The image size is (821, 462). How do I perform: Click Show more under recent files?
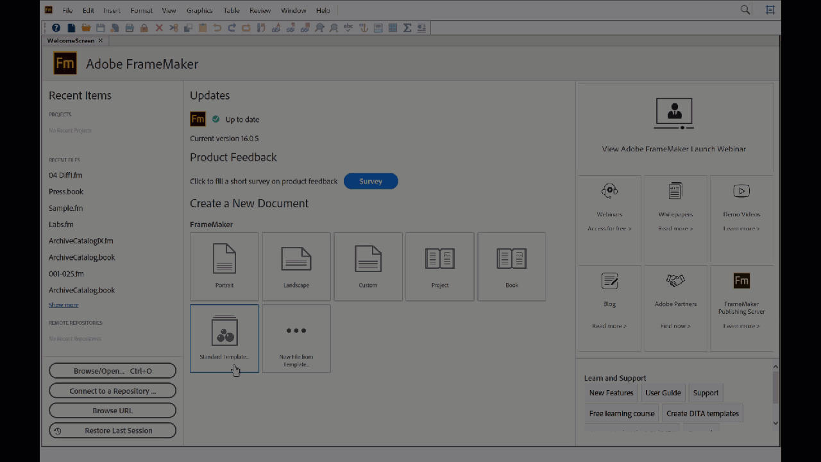point(63,305)
